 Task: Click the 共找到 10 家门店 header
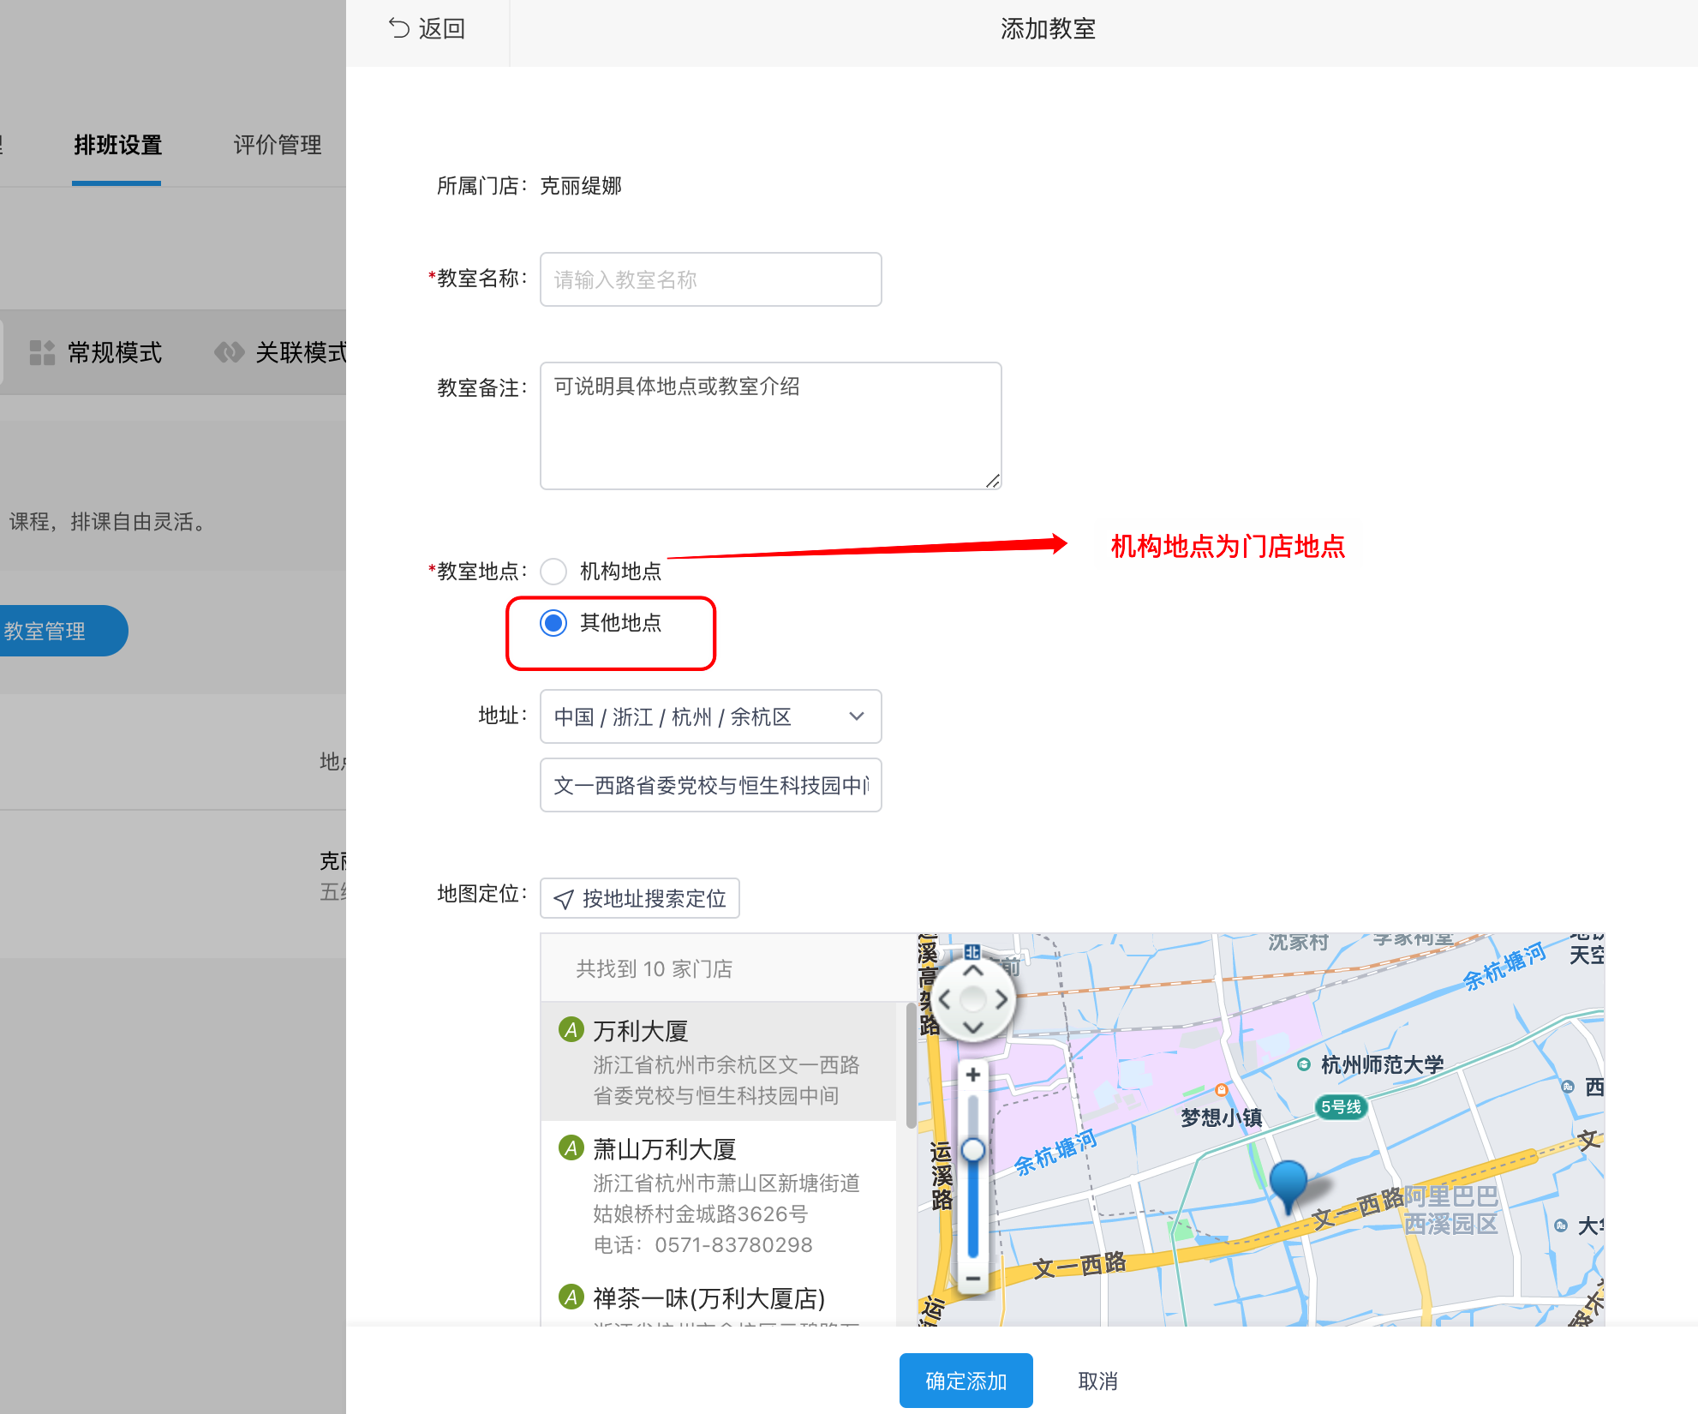pyautogui.click(x=655, y=968)
